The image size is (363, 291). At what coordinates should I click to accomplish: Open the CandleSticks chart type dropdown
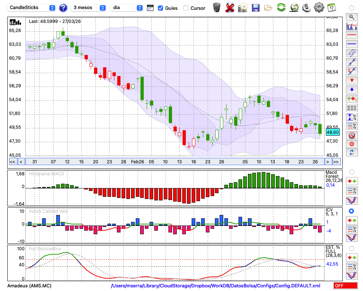coord(31,8)
